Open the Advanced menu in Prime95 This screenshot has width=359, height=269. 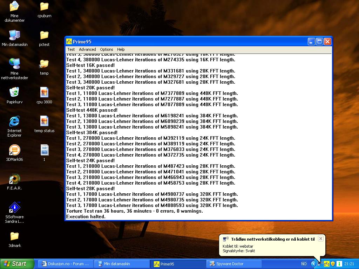pos(87,49)
